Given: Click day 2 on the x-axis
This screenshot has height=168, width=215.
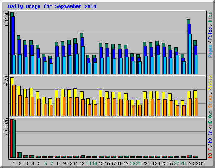Looking at the screenshot, I should (20, 163).
